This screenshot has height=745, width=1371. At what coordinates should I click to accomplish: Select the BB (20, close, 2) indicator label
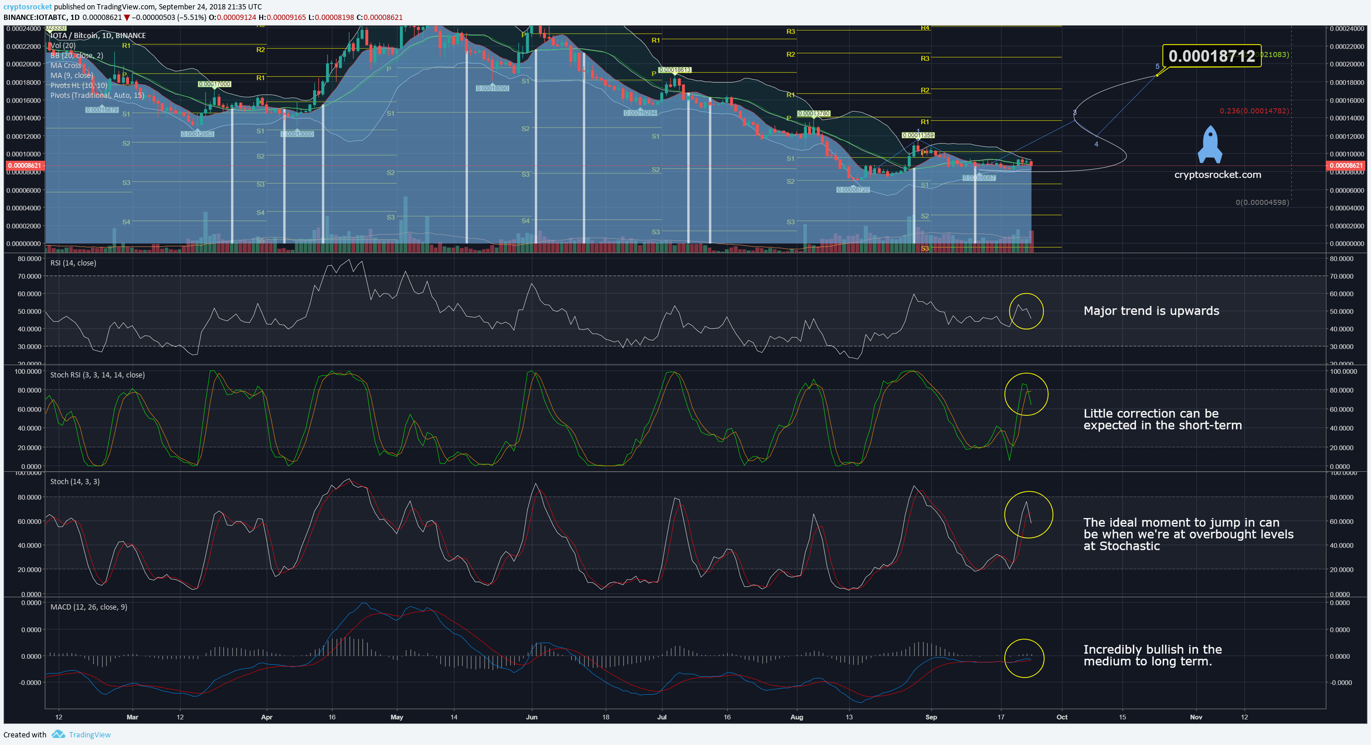[x=77, y=56]
